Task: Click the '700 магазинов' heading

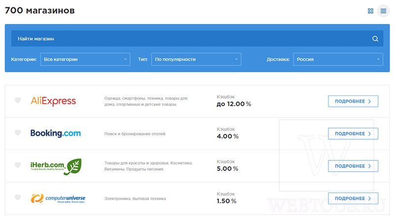Action: click(x=40, y=10)
